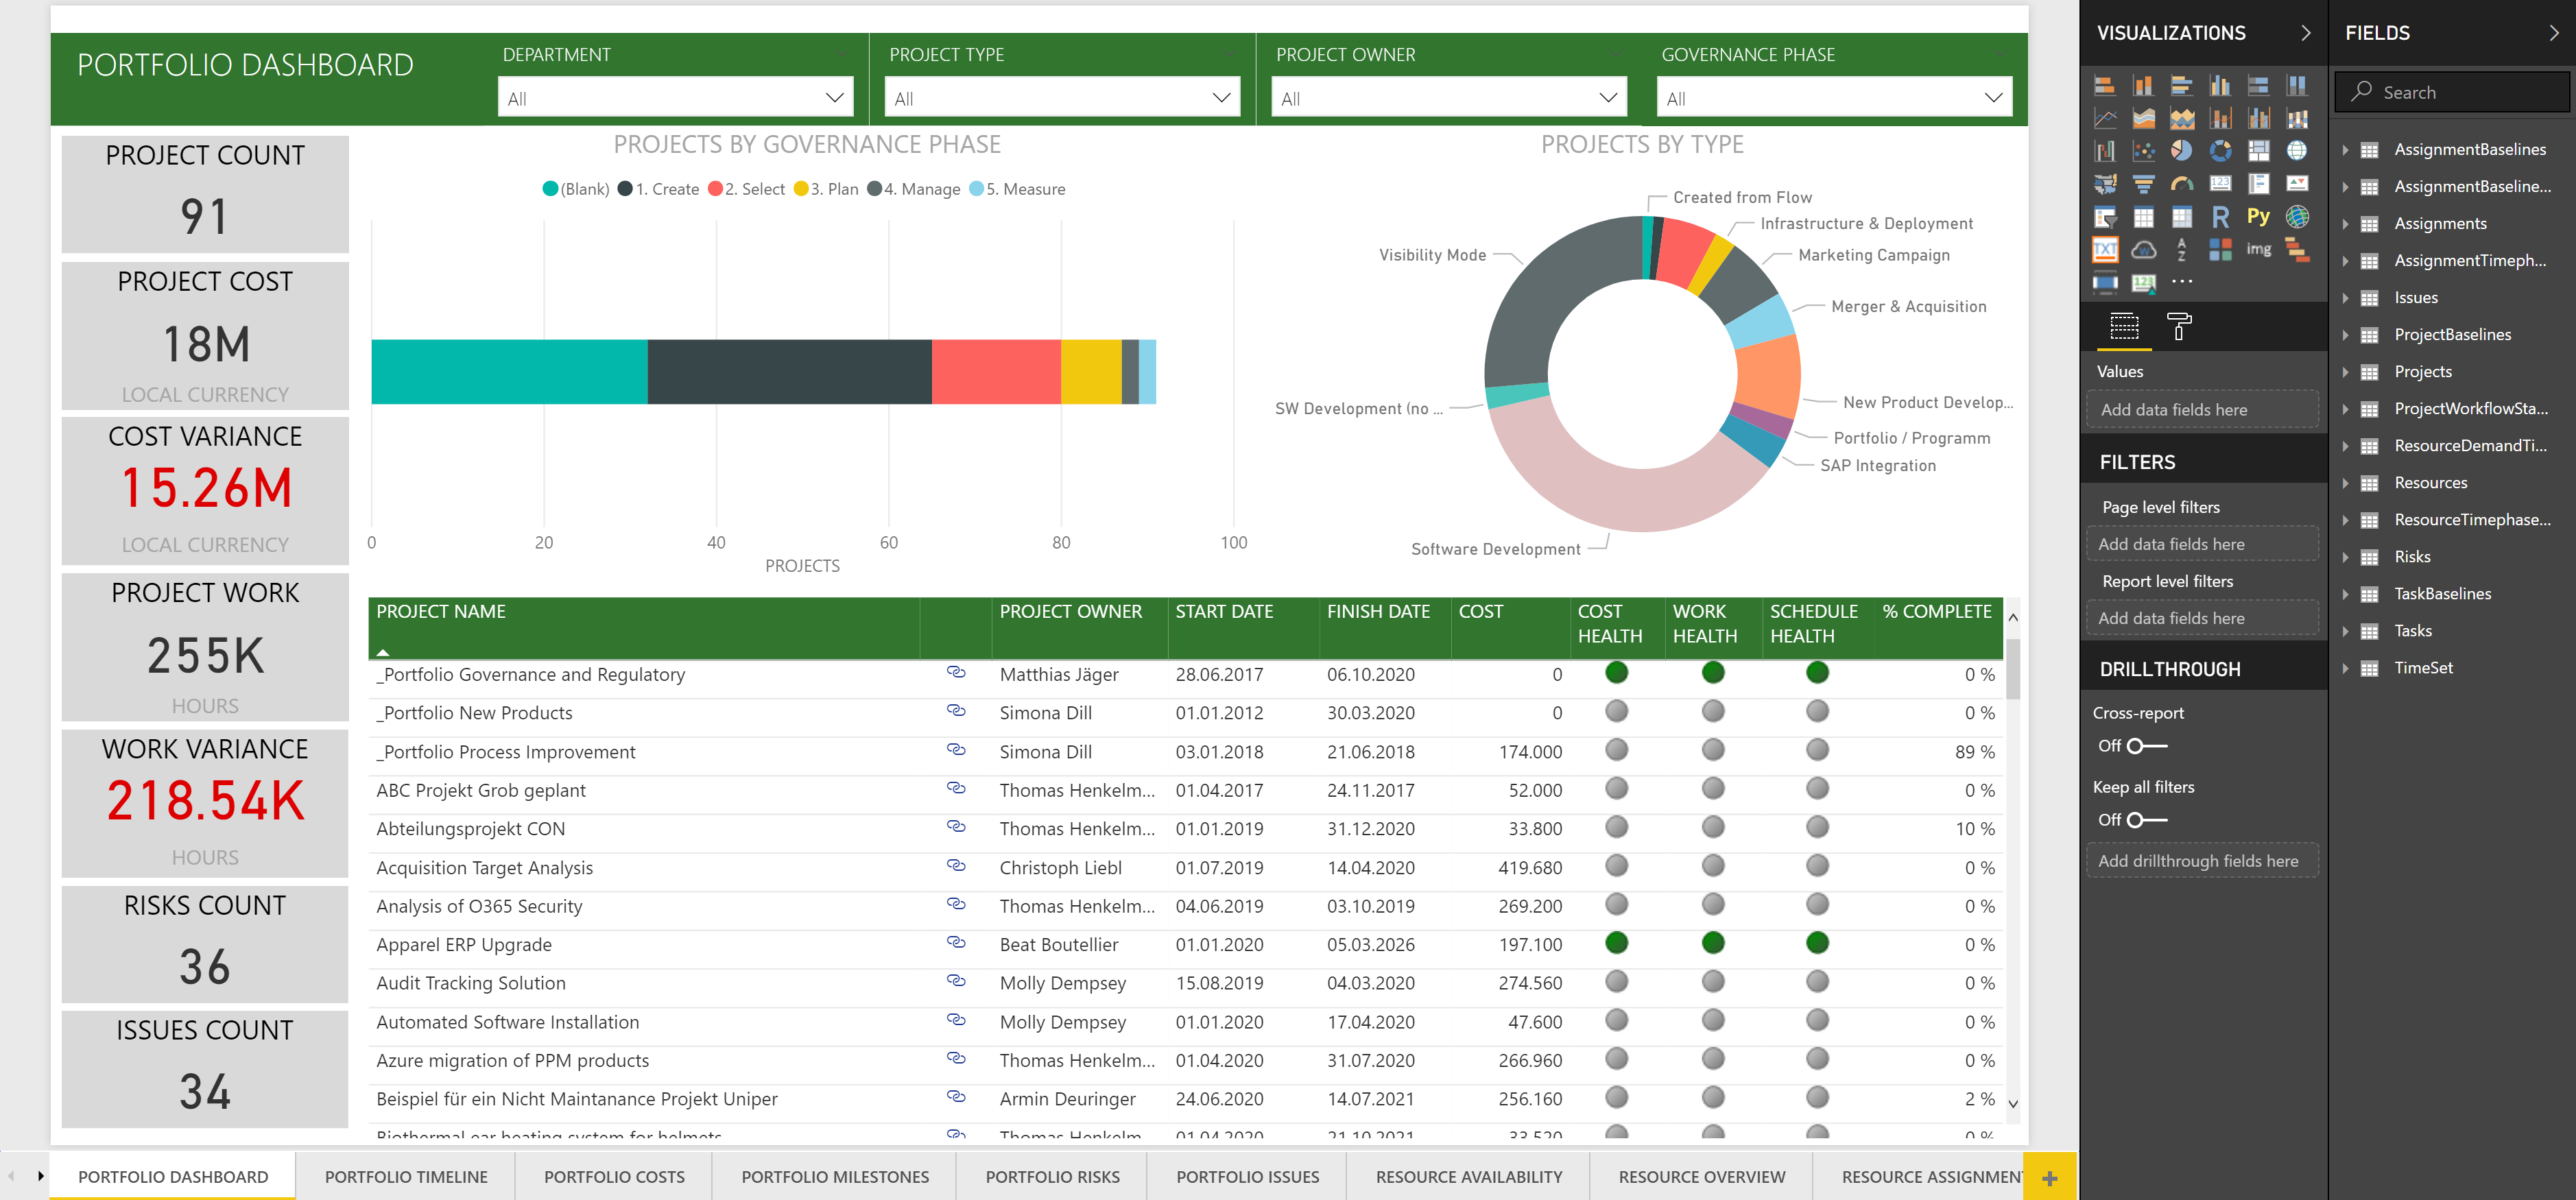Viewport: 2576px width, 1200px height.
Task: Insert an R script visual
Action: [2221, 216]
